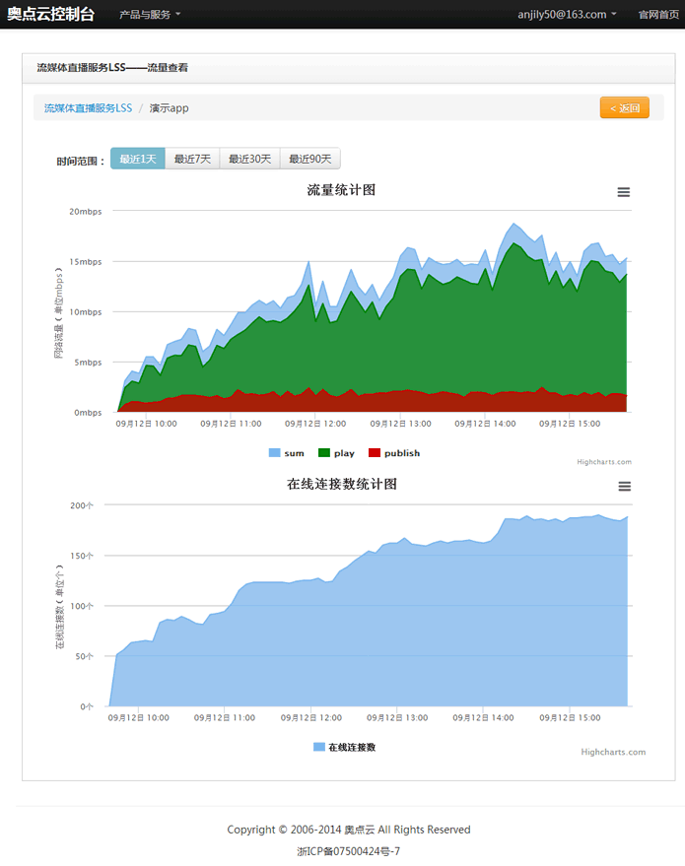
Task: Toggle the 在线连接数 legend item
Action: pyautogui.click(x=344, y=747)
